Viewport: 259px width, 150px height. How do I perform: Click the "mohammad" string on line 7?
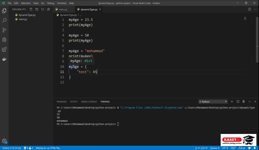click(95, 51)
